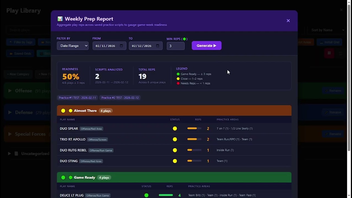Click the To date field showing 02/12/2026

pos(146,46)
